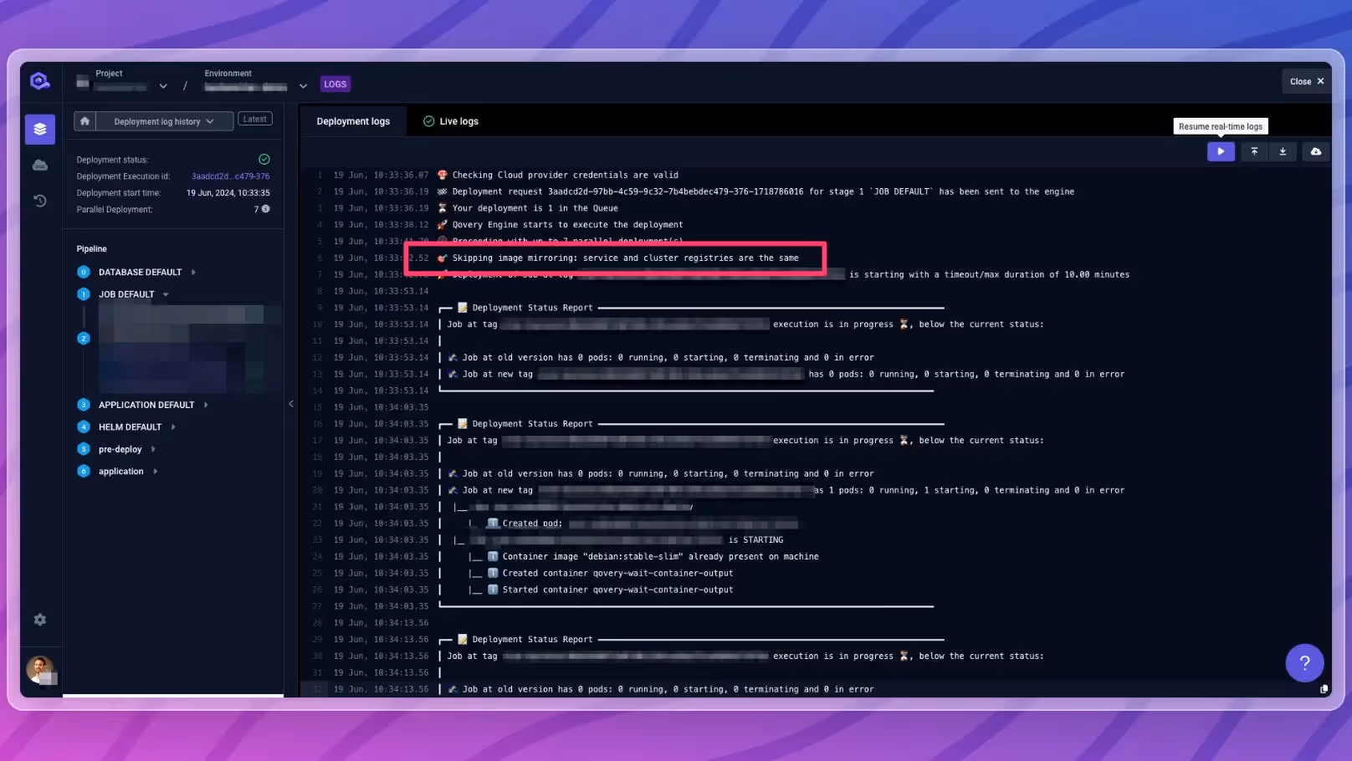This screenshot has width=1352, height=761.
Task: Click log line 'Skipping image mirroring'
Action: click(626, 258)
